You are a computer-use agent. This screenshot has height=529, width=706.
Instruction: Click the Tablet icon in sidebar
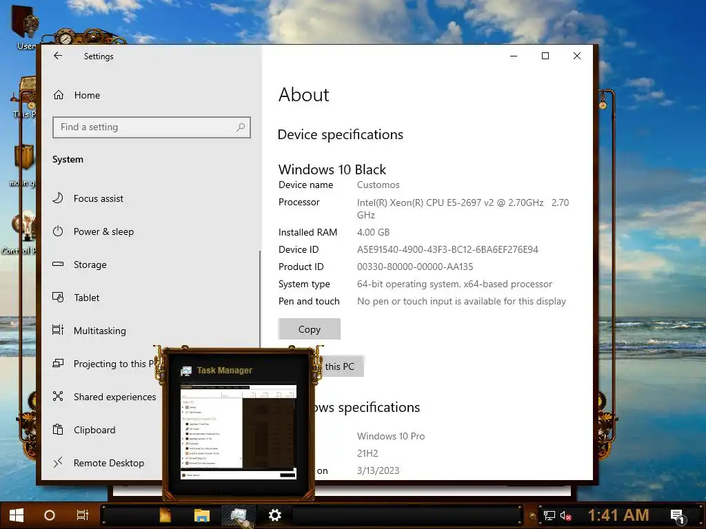pos(58,298)
